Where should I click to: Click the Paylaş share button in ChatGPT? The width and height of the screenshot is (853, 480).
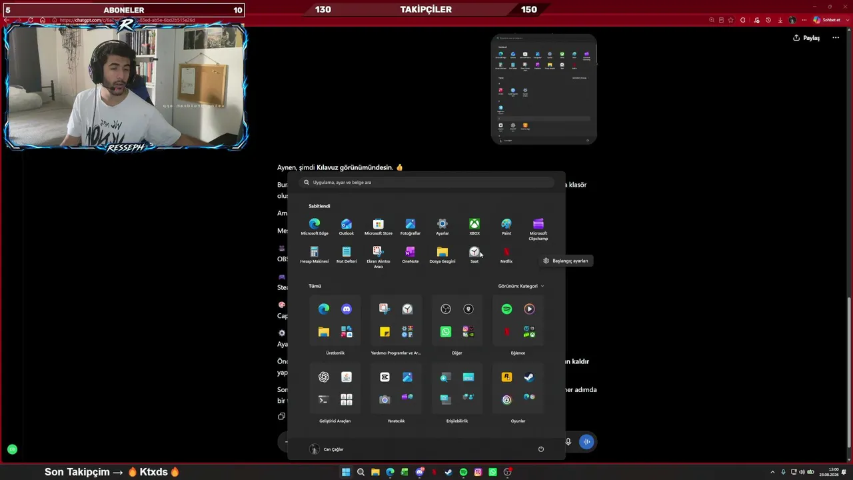tap(806, 38)
